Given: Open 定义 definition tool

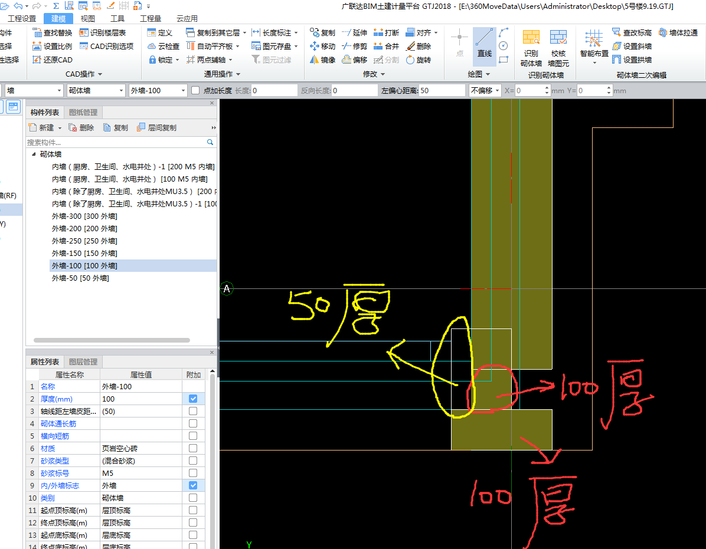Looking at the screenshot, I should pos(160,33).
